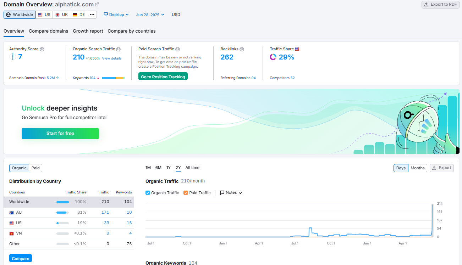Click the Compare button
The width and height of the screenshot is (462, 265).
tap(21, 258)
